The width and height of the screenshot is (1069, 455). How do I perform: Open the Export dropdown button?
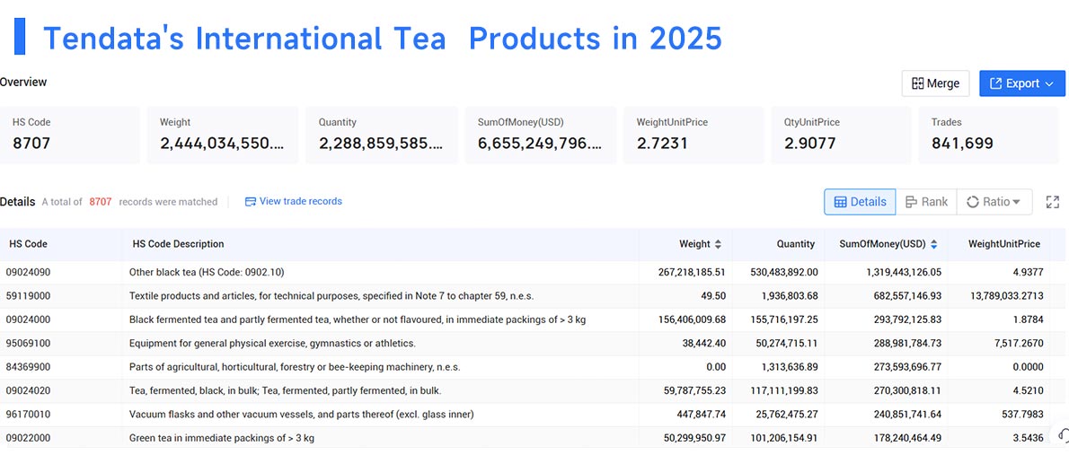click(1022, 83)
